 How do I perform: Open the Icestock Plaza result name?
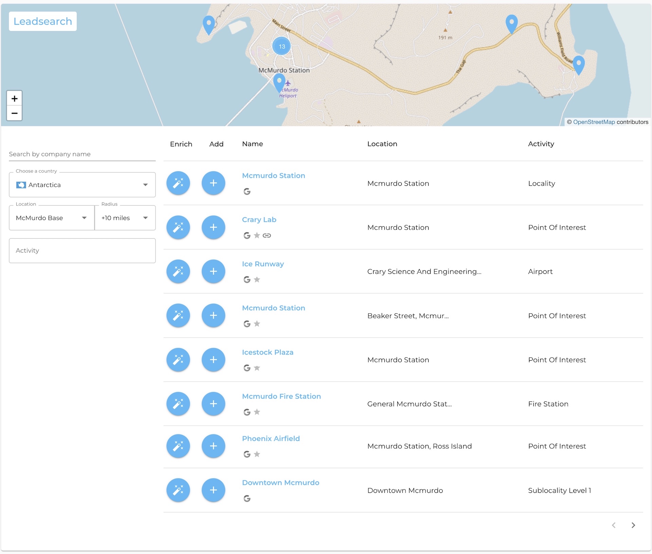click(268, 352)
